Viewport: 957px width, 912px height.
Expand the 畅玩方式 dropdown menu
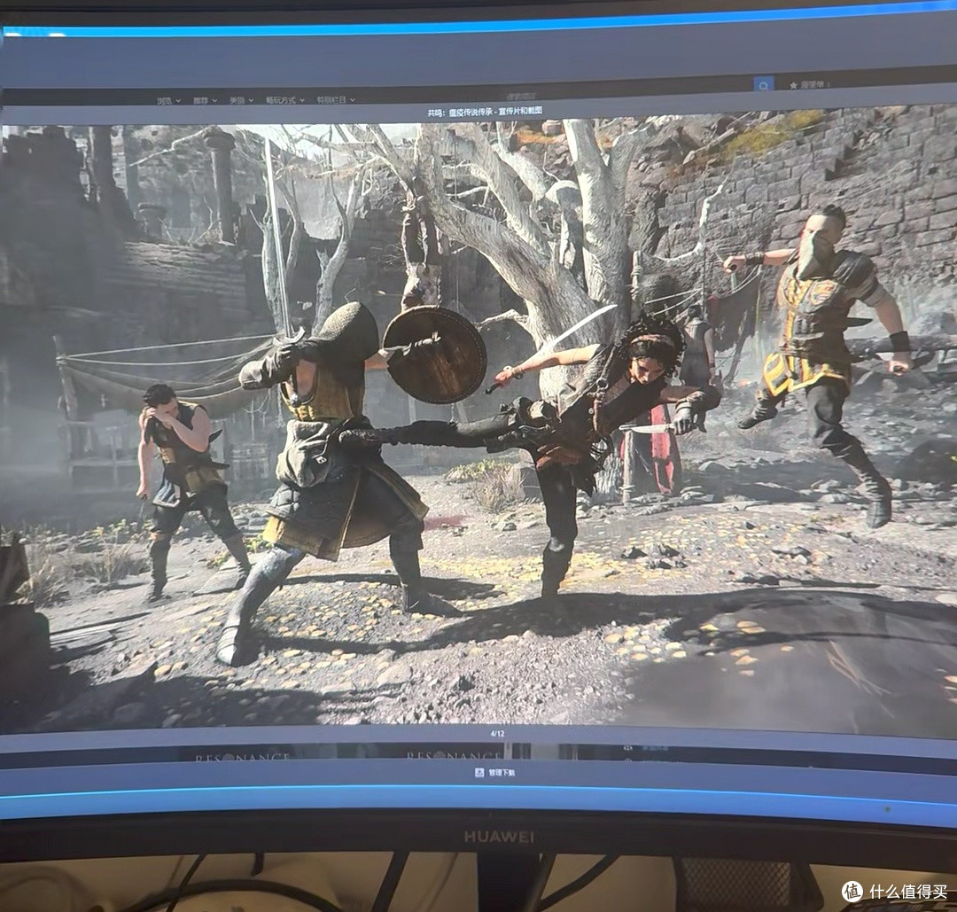click(285, 99)
